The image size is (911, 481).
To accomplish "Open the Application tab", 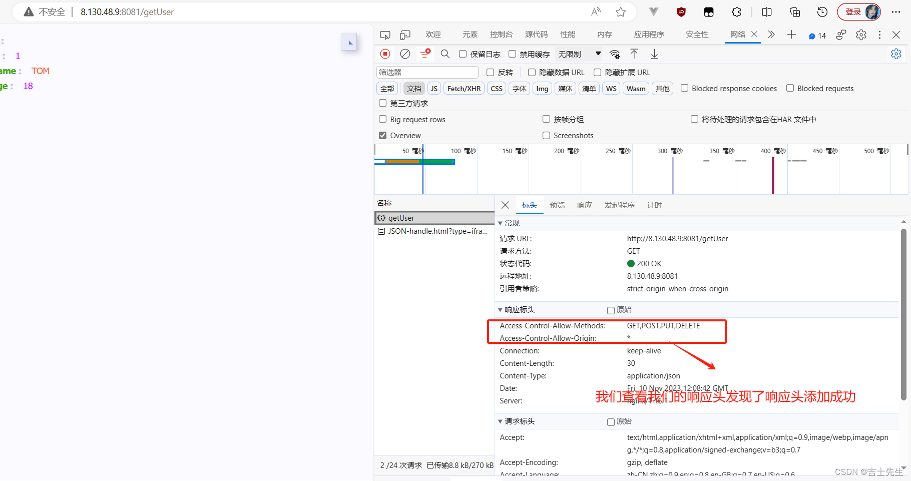I will pos(649,35).
